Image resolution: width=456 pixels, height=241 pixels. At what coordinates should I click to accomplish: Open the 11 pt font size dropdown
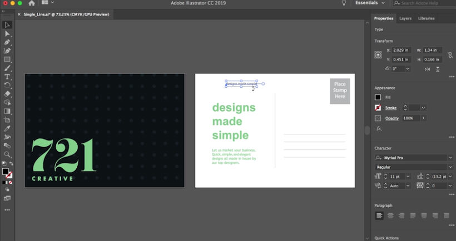pyautogui.click(x=408, y=177)
